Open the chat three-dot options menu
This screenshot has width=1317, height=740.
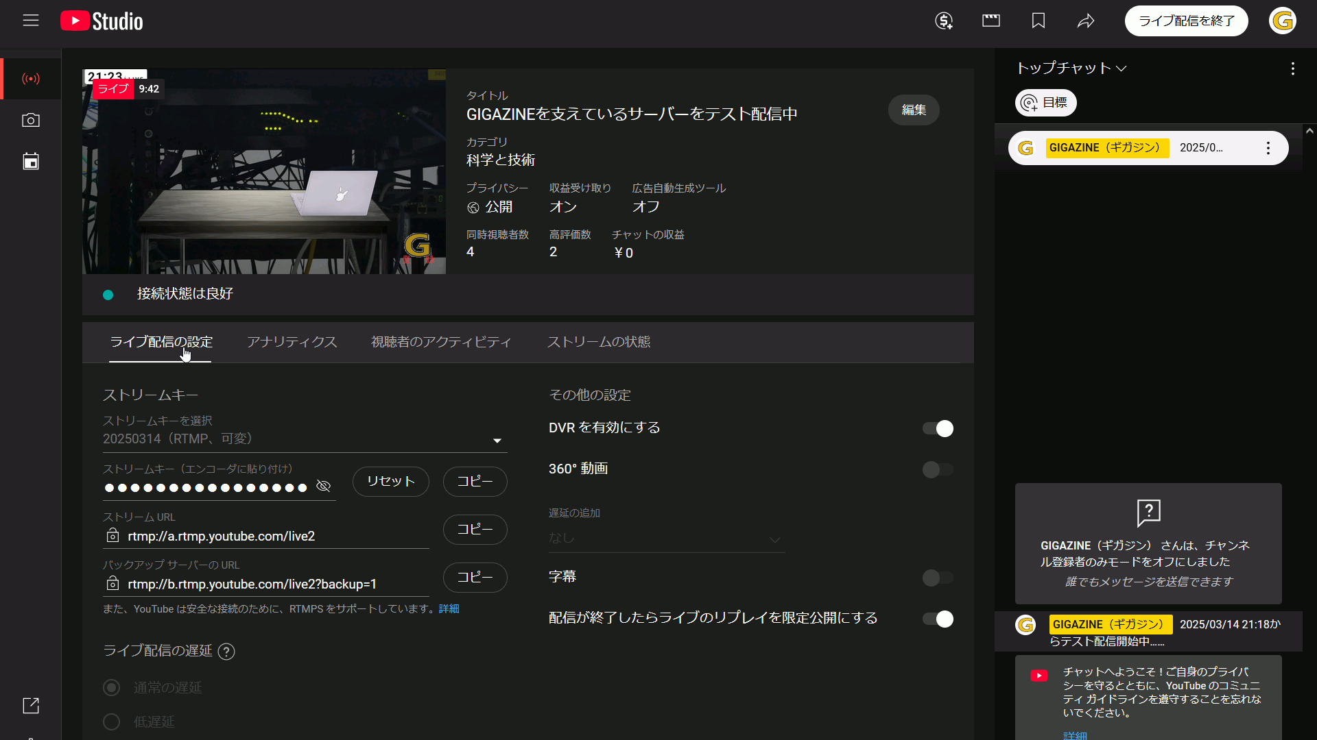1293,69
